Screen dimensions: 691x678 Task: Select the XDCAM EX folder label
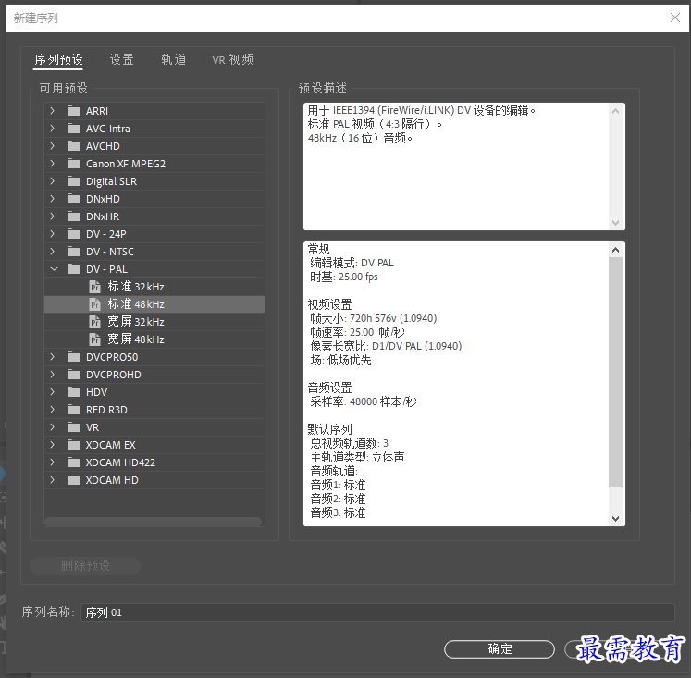[x=111, y=445]
